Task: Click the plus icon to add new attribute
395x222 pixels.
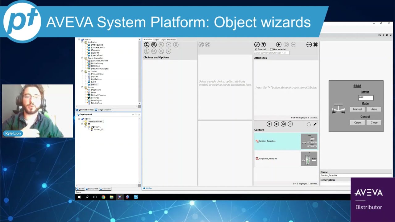Action: point(279,45)
